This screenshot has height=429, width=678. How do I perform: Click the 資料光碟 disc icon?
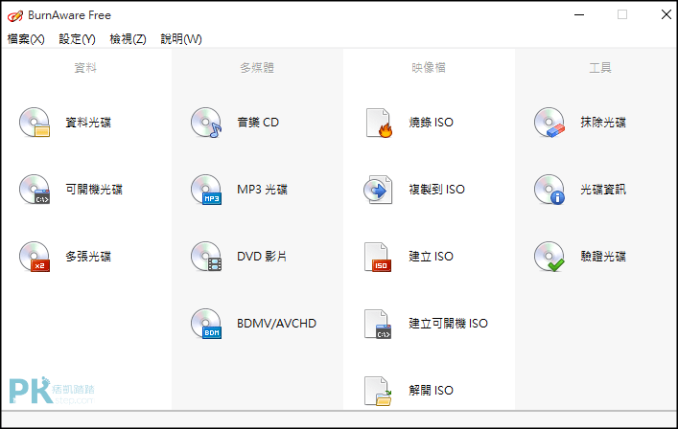[x=35, y=123]
